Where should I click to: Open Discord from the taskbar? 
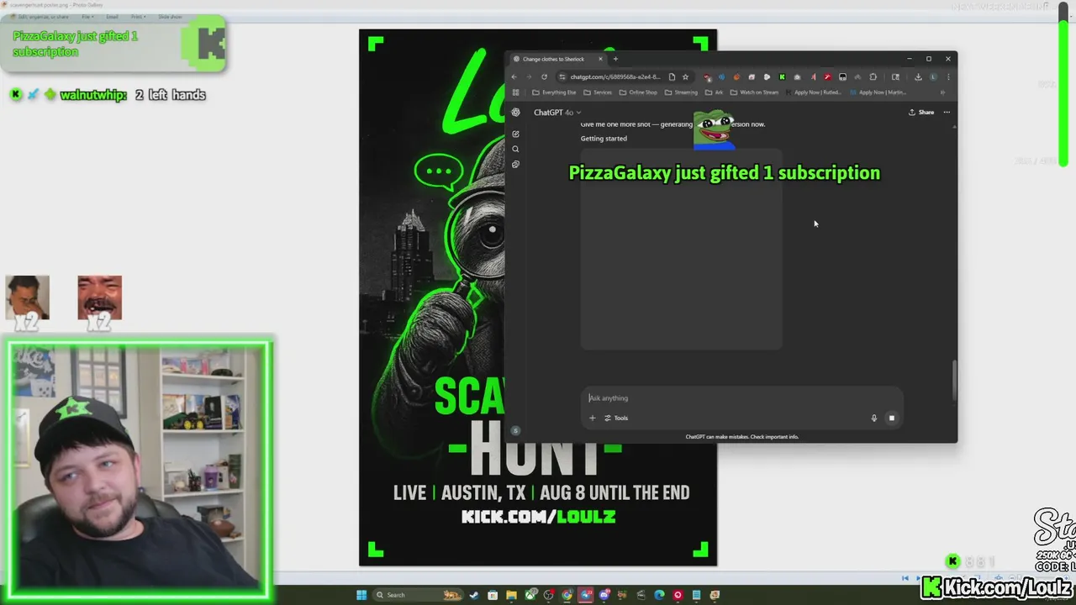click(604, 595)
